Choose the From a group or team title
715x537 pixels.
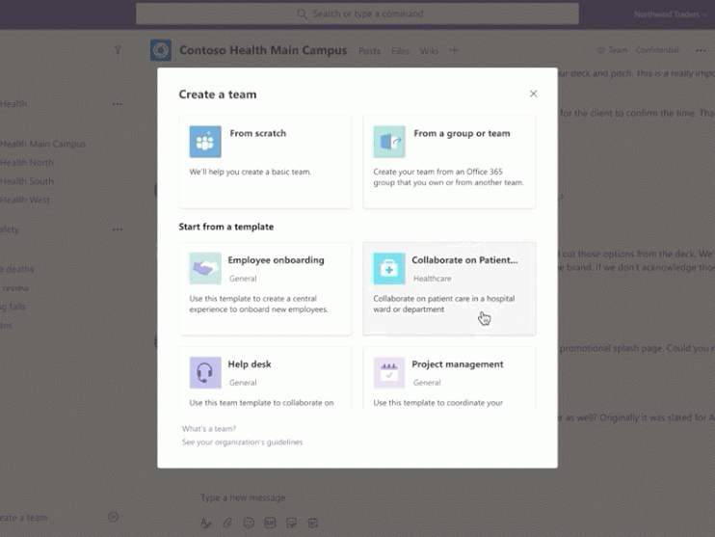(462, 133)
